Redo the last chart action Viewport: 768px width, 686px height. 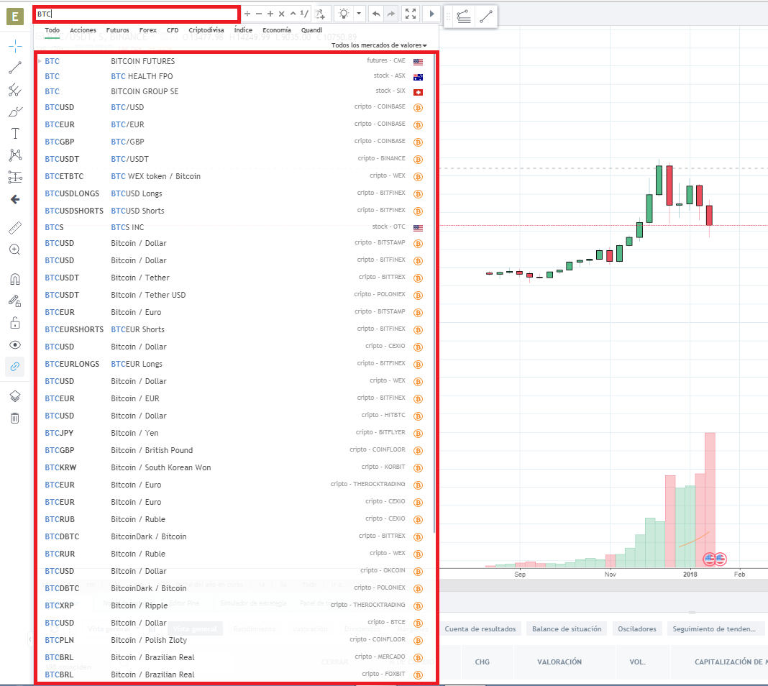[x=391, y=14]
